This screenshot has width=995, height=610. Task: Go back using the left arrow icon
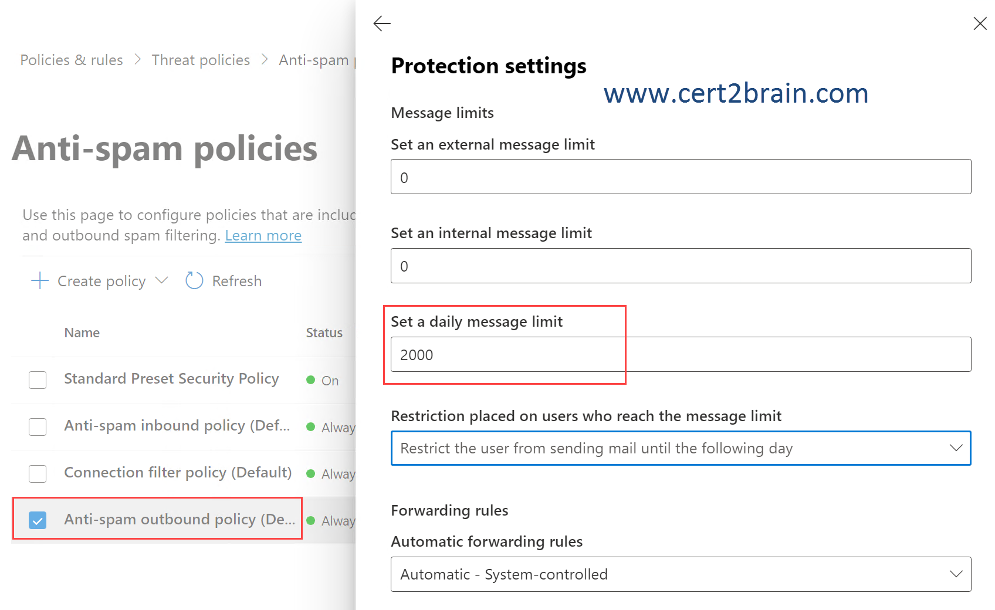(x=382, y=23)
